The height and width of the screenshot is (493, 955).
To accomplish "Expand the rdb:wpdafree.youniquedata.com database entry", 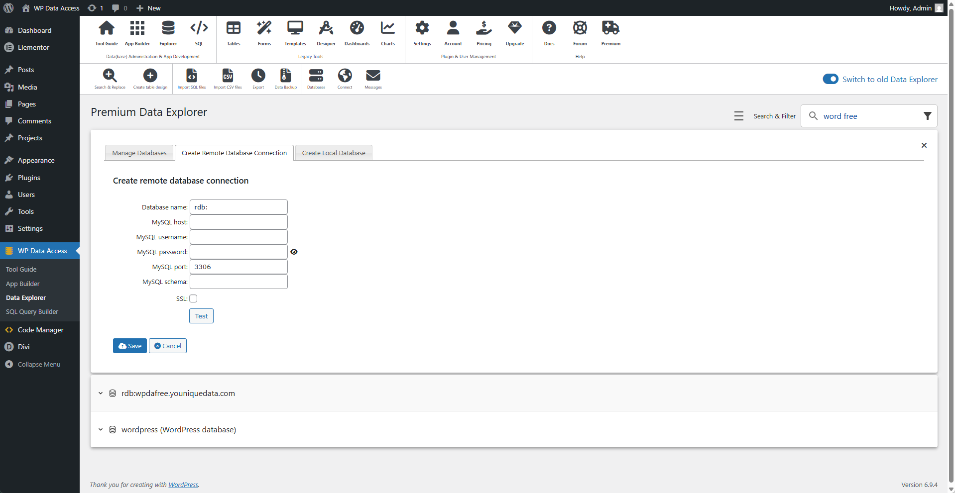I will pyautogui.click(x=100, y=393).
